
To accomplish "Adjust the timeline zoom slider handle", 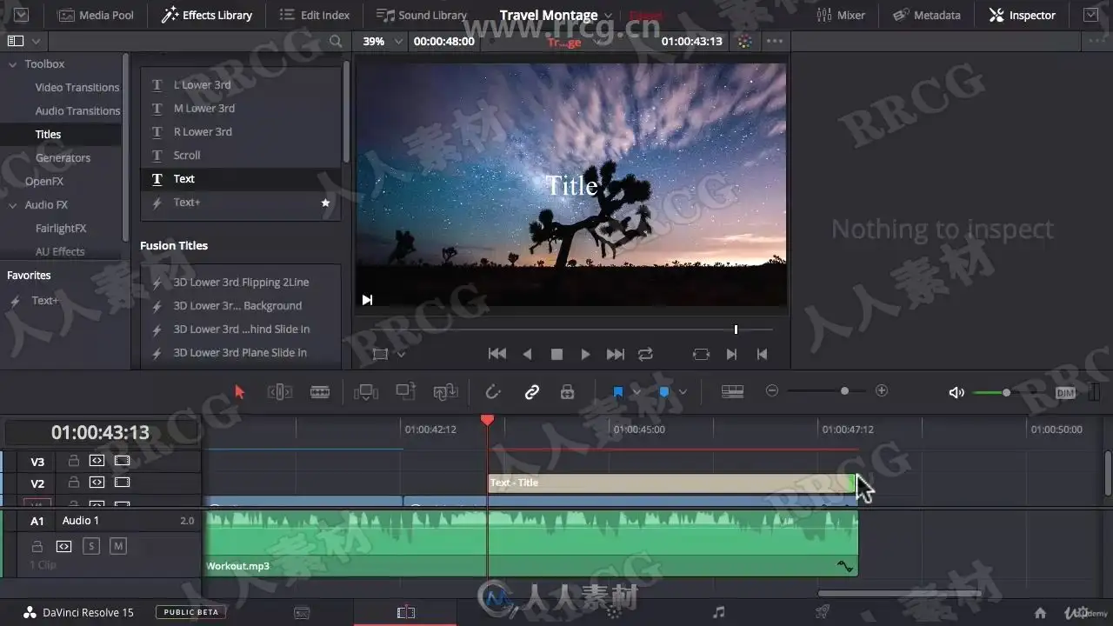I will coord(844,391).
